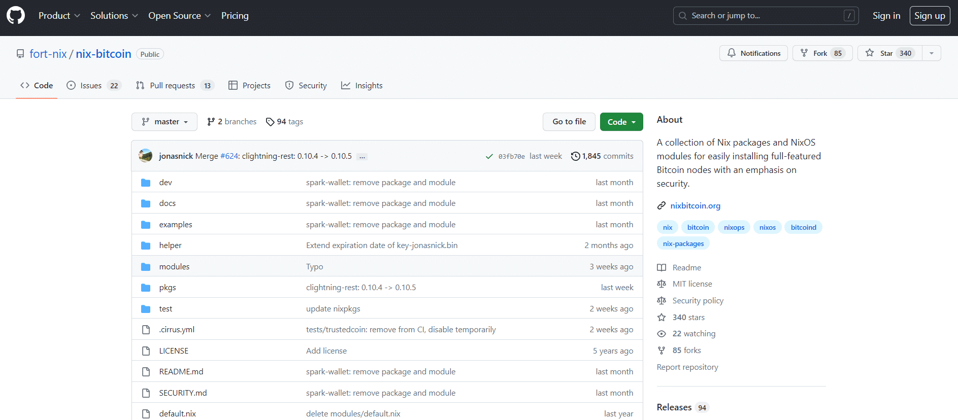
Task: Select the default.nix file icon
Action: pyautogui.click(x=146, y=414)
